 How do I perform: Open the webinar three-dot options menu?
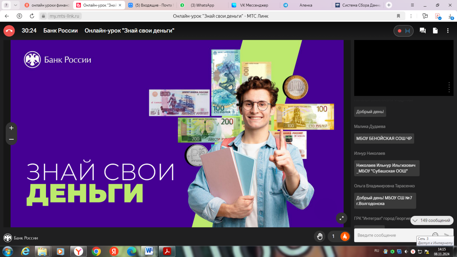point(448,30)
